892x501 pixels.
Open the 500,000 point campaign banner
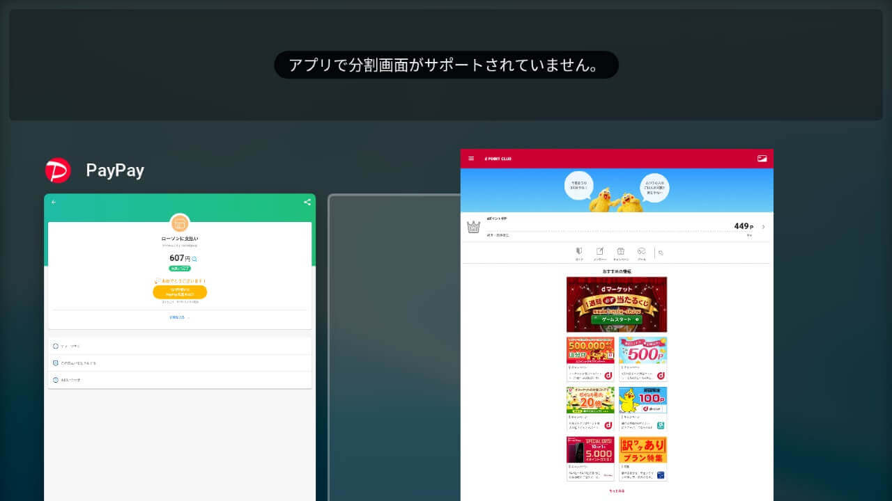590,351
